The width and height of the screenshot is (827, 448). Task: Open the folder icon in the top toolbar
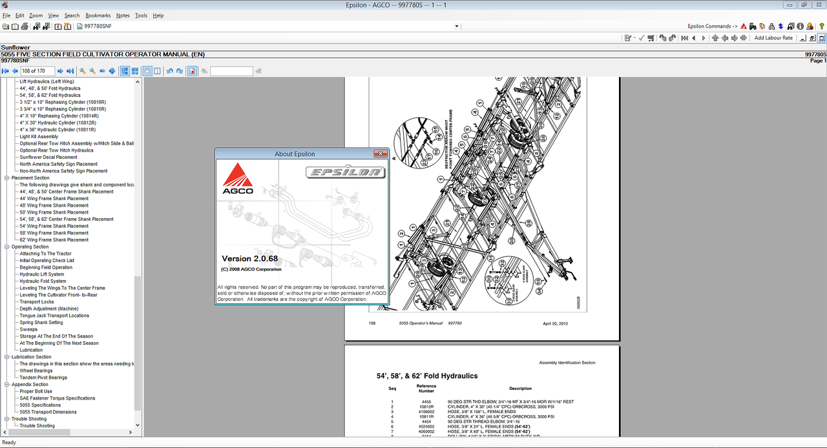tap(5, 26)
